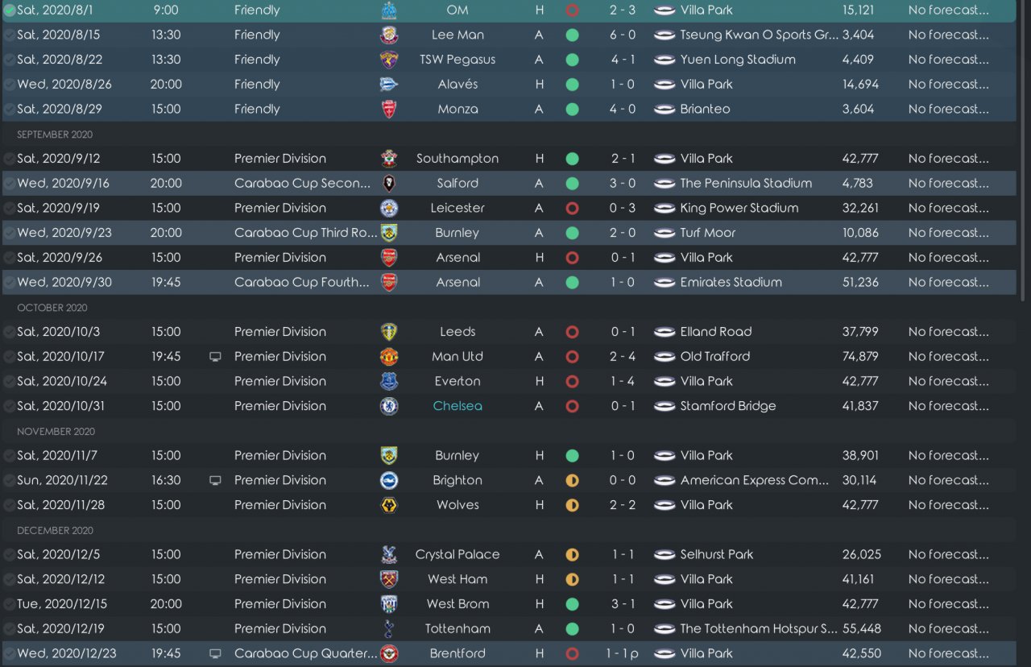Click the Man Utd club crest
1031x667 pixels.
(x=389, y=357)
